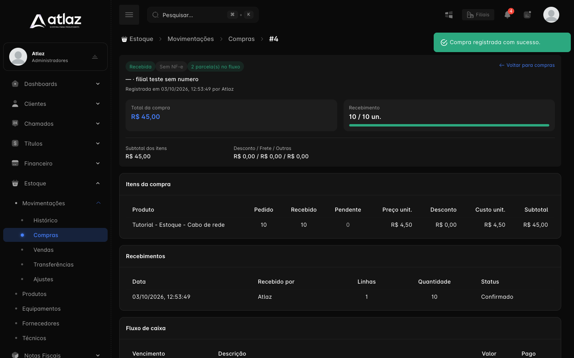Open the chat assistant icon in the top bar
Screen dimensions: 574x358
coord(527,15)
